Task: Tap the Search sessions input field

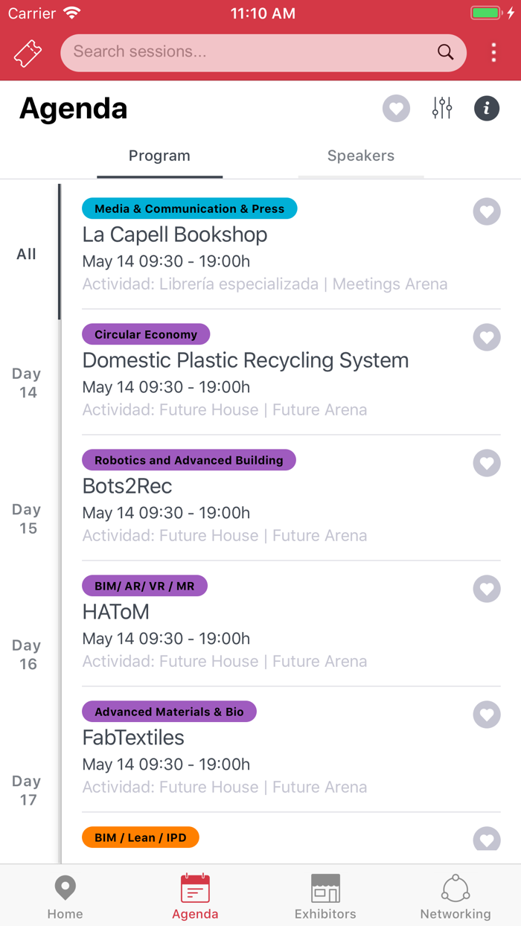Action: (x=223, y=53)
